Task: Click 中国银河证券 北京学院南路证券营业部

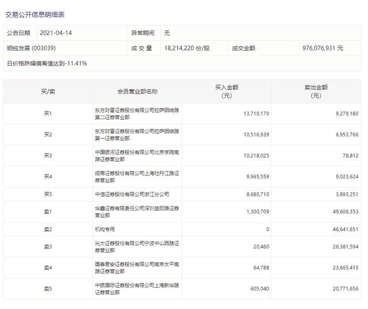Action: click(137, 155)
